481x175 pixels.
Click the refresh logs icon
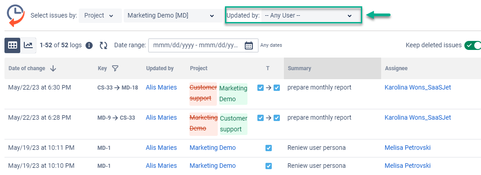(x=103, y=46)
